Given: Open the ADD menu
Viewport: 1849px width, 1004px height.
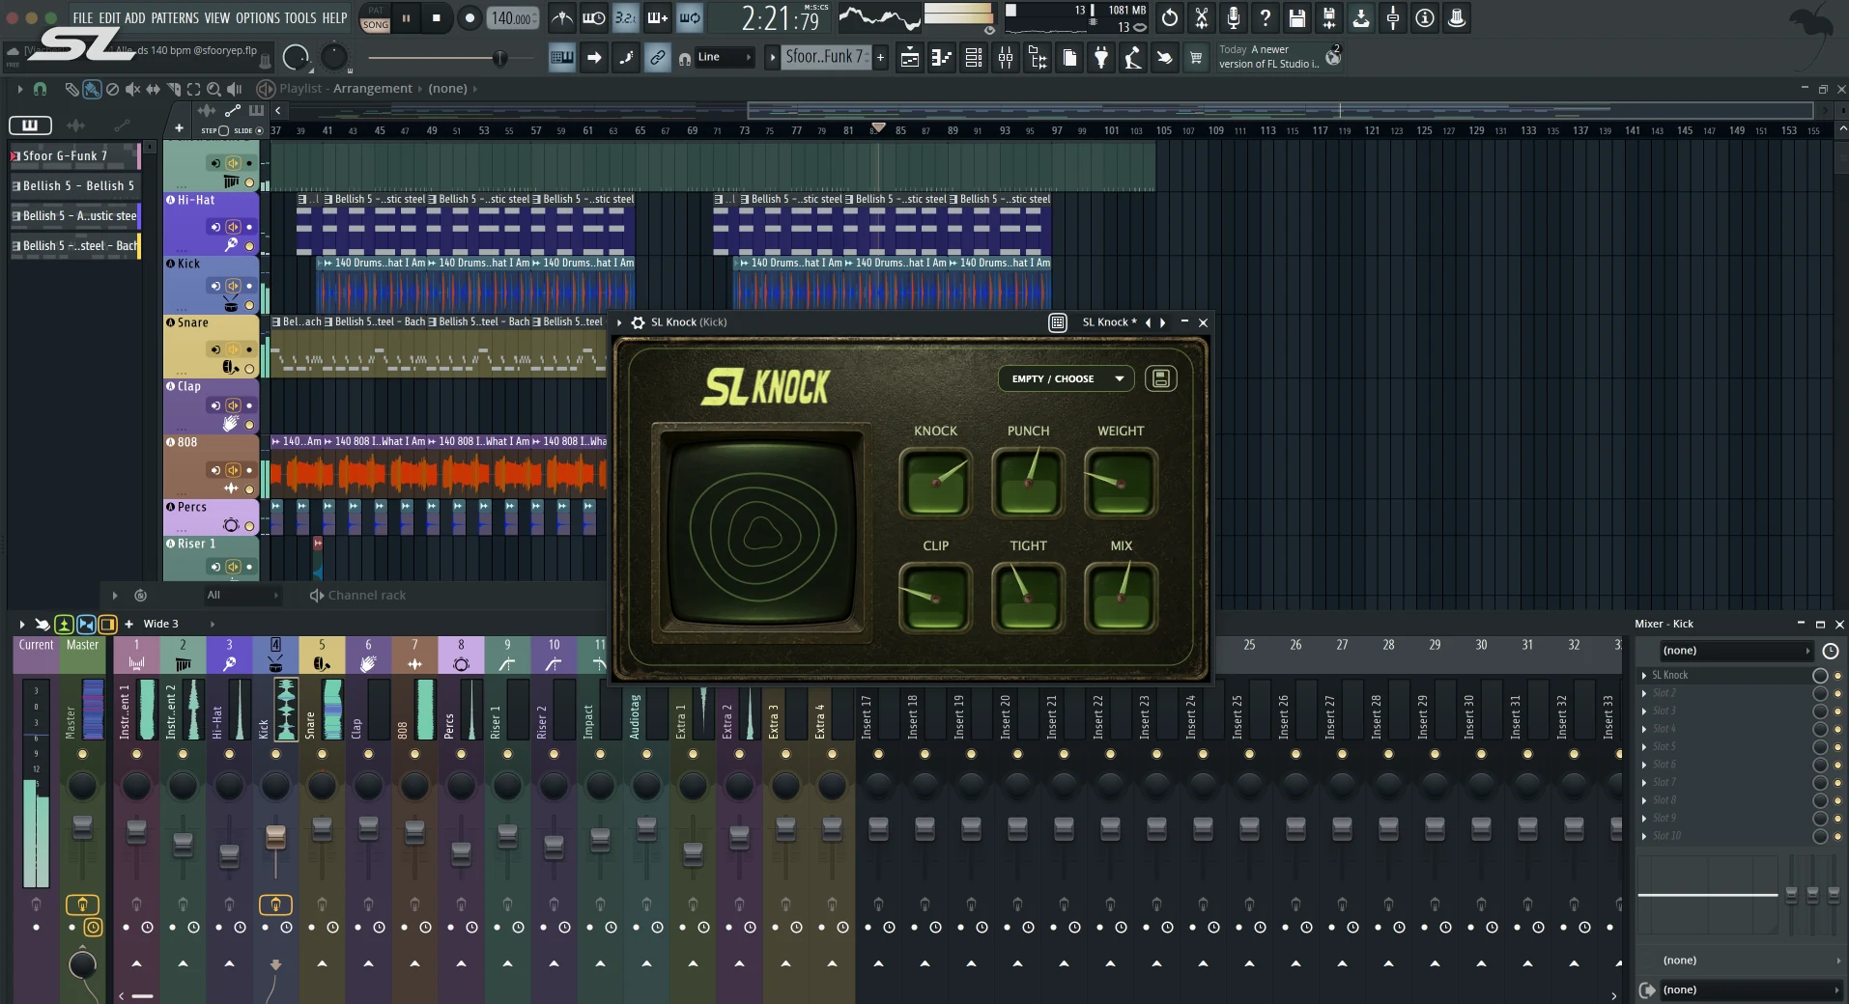Looking at the screenshot, I should pos(135,17).
